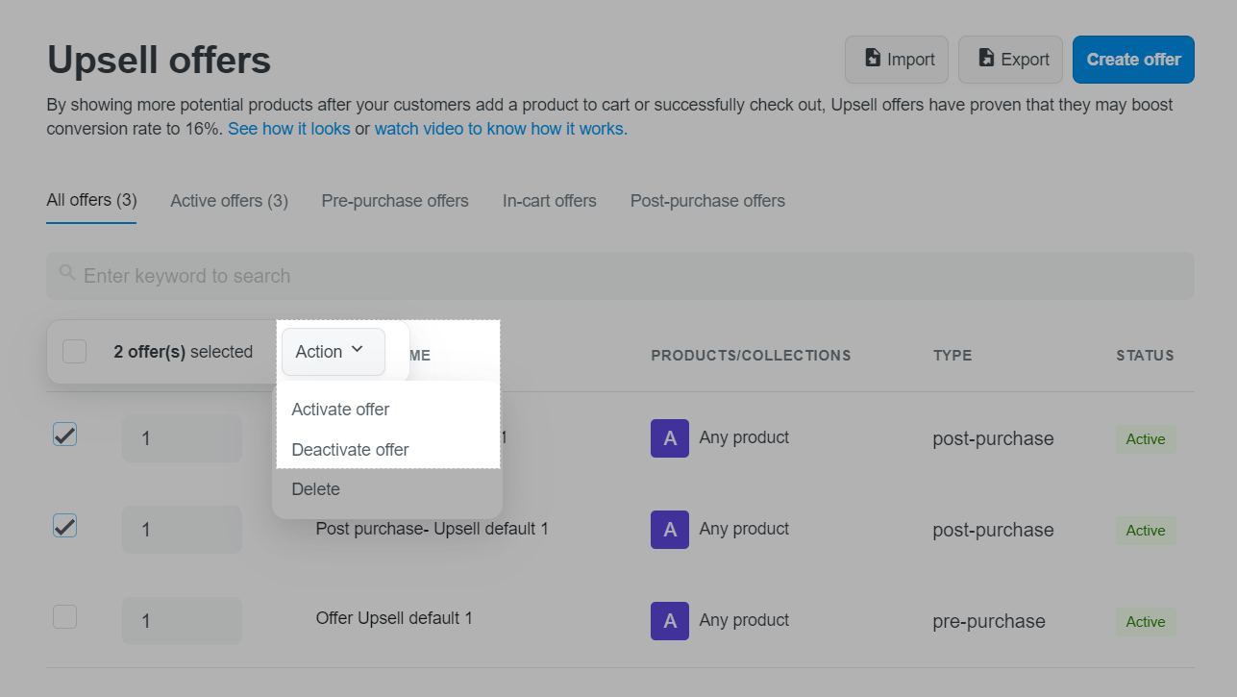1237x697 pixels.
Task: Click 'A' icon in 'Offer Upsell default 1' row
Action: coord(670,621)
